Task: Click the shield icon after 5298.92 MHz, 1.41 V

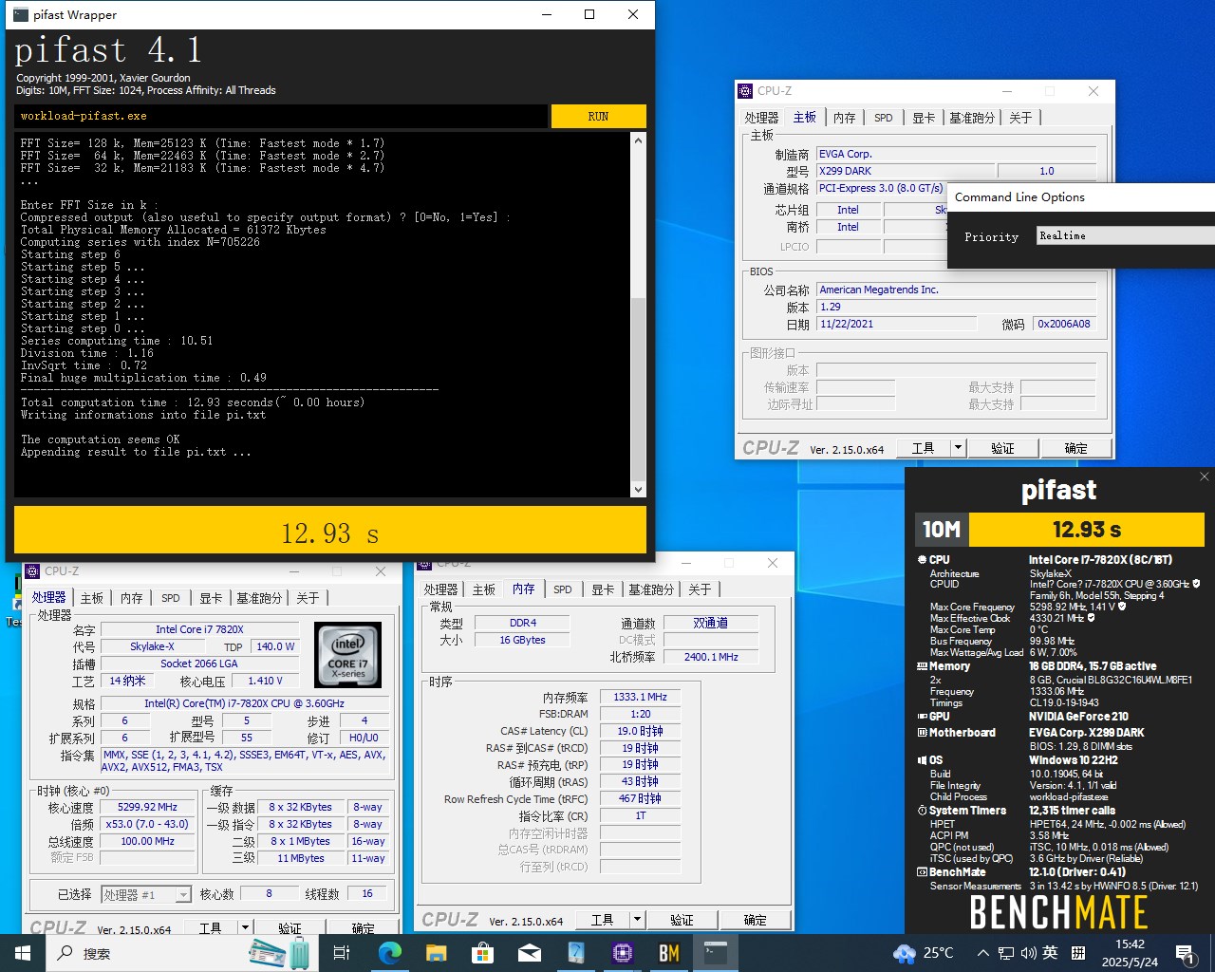Action: coord(1122,607)
